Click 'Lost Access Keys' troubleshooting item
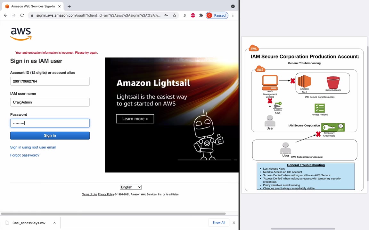 click(x=274, y=169)
